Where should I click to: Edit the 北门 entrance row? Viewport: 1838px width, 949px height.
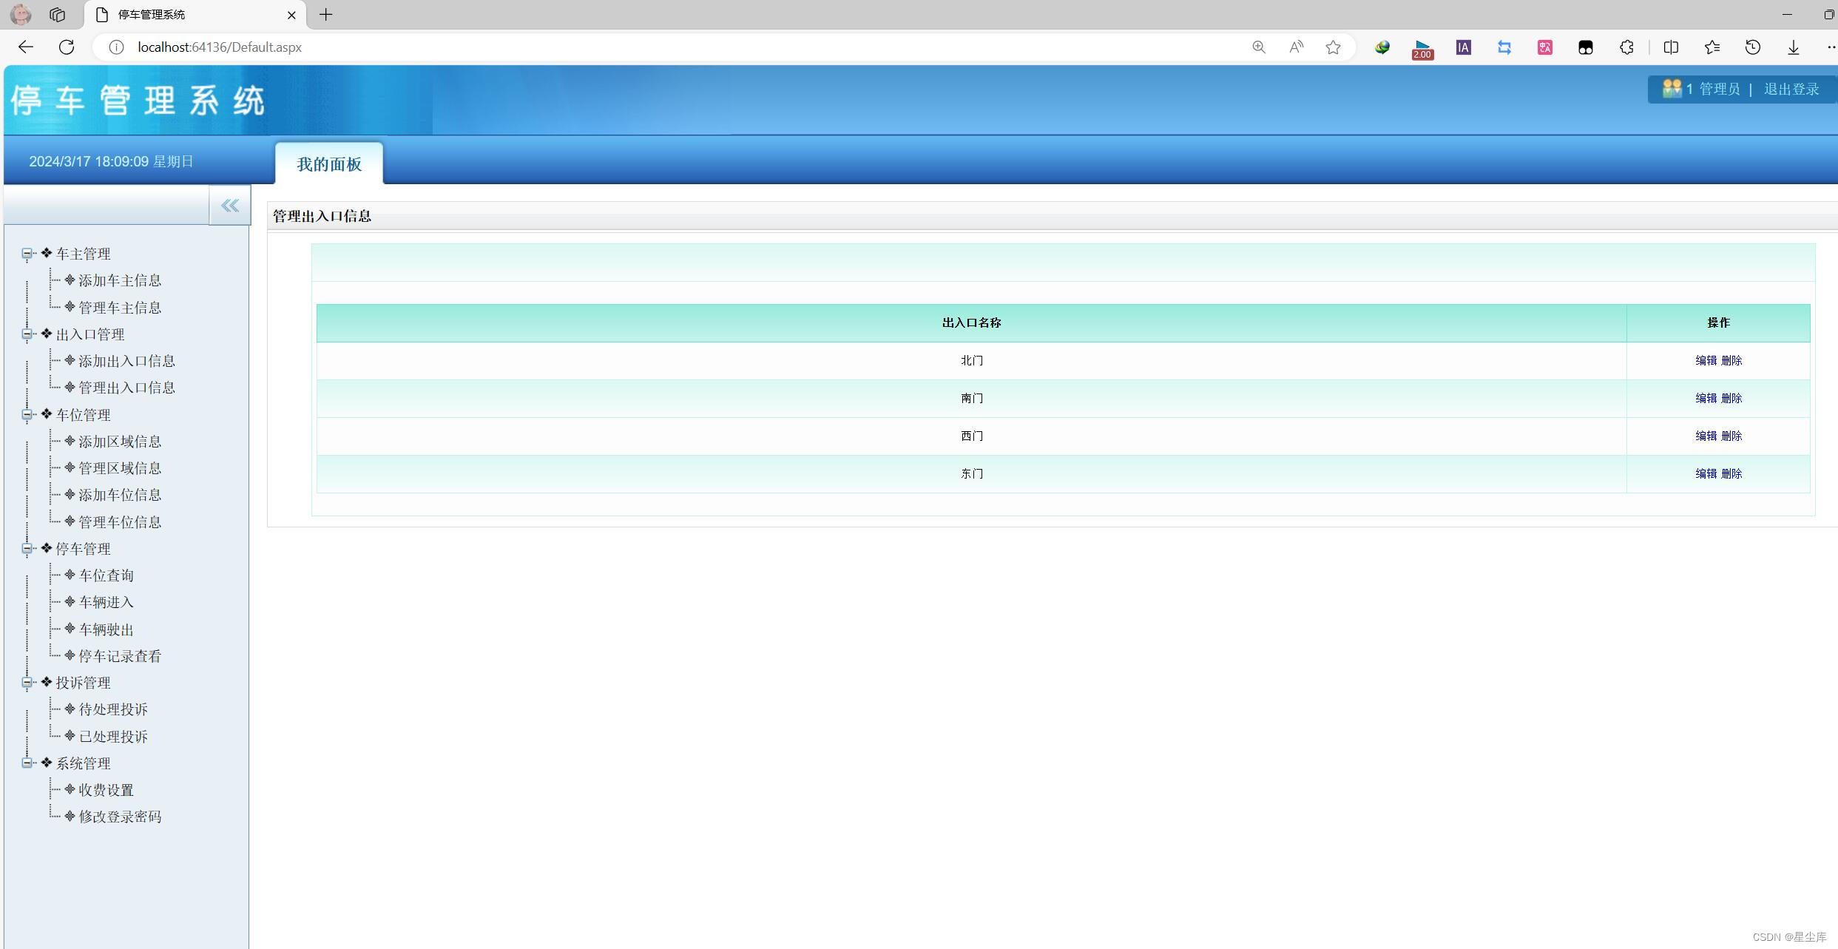click(x=1706, y=360)
